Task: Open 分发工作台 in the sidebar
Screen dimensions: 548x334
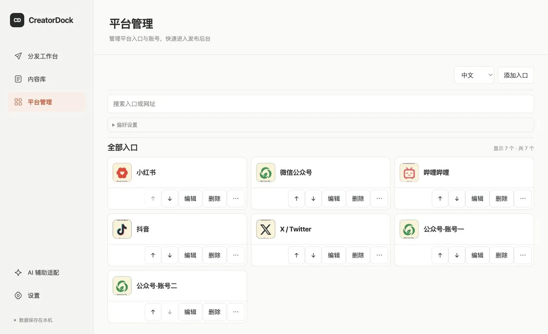Action: (47, 56)
